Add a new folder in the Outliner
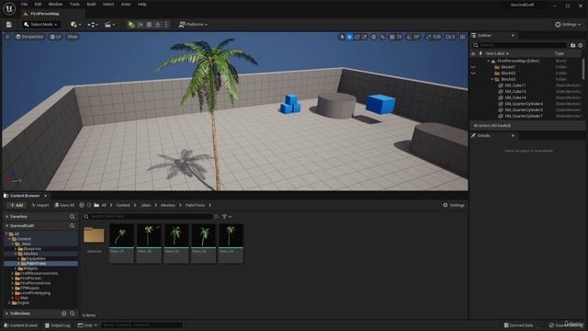Viewport: 588px width, 331px height. 572,45
